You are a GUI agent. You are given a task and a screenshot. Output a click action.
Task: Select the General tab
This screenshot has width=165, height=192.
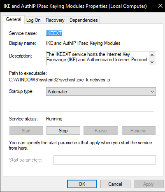(x=14, y=19)
